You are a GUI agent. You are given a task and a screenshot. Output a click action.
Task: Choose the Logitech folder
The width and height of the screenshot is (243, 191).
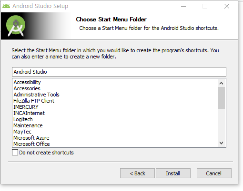click(23, 119)
